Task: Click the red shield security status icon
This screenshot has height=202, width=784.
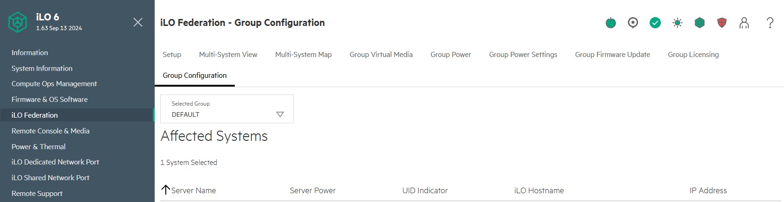Action: click(722, 23)
